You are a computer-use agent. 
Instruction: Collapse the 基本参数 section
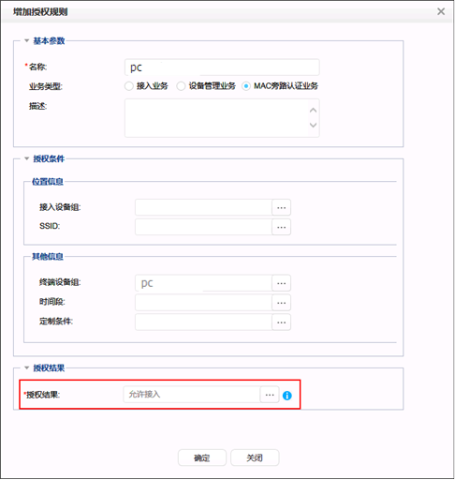point(27,40)
